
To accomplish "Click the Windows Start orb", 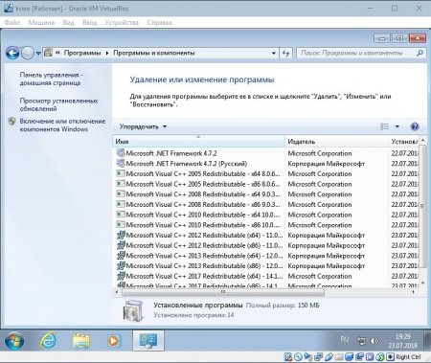I will (x=14, y=341).
